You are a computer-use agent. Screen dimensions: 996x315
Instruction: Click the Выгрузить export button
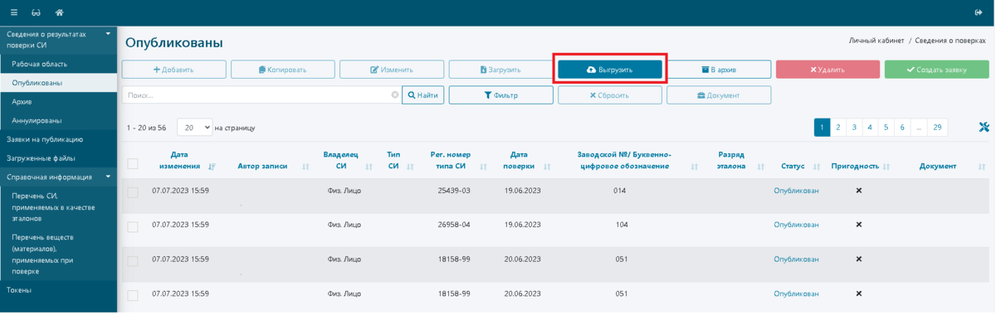(610, 70)
